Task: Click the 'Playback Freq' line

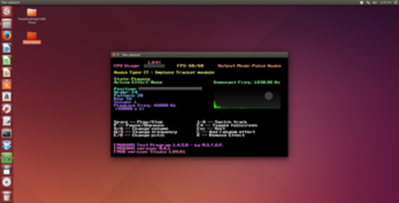Action: pos(145,105)
